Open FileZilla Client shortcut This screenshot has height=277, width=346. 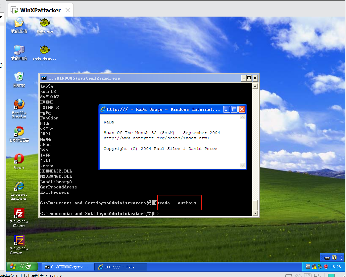(x=19, y=218)
